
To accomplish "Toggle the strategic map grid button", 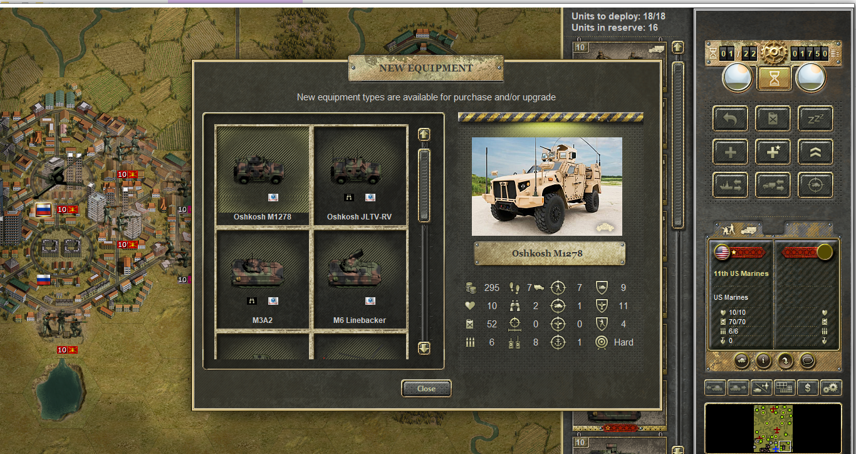I will click(x=785, y=388).
